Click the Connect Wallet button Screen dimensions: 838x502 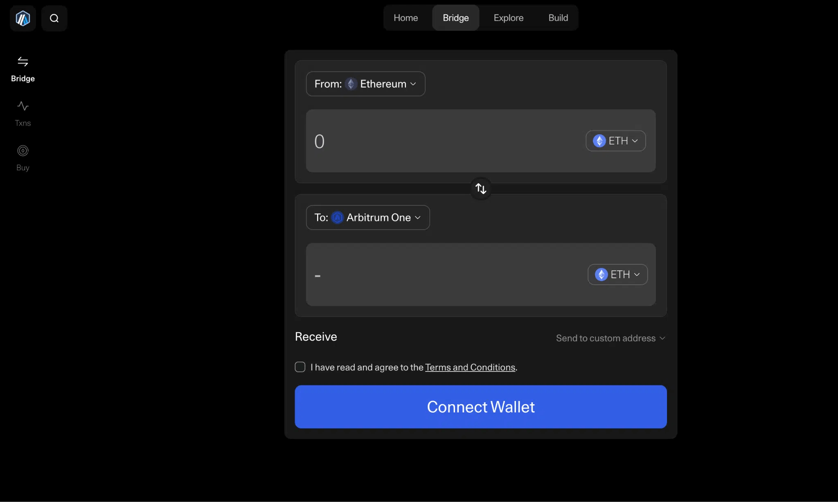(481, 407)
